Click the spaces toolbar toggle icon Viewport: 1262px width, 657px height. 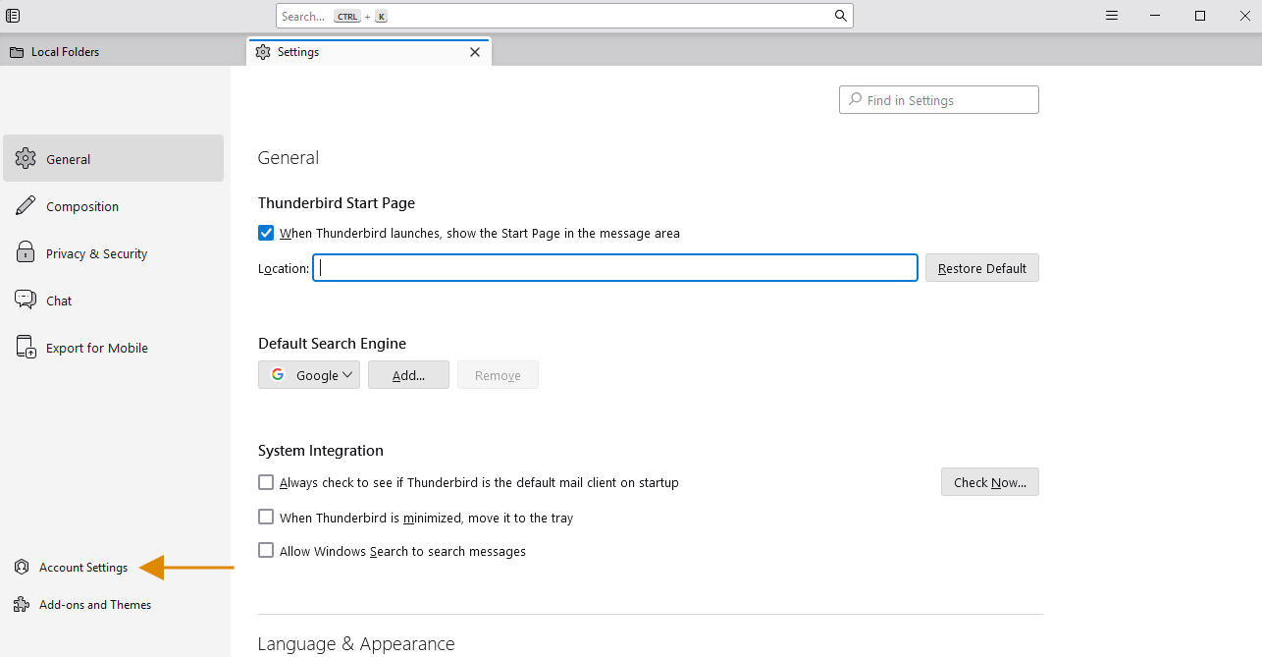point(13,16)
